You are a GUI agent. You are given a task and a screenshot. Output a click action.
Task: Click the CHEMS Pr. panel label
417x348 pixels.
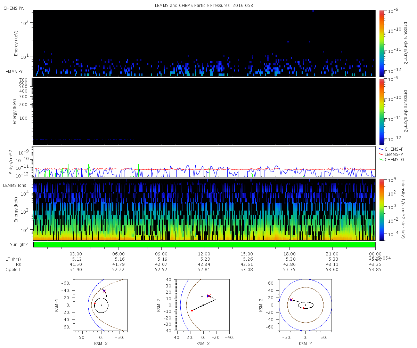[14, 8]
